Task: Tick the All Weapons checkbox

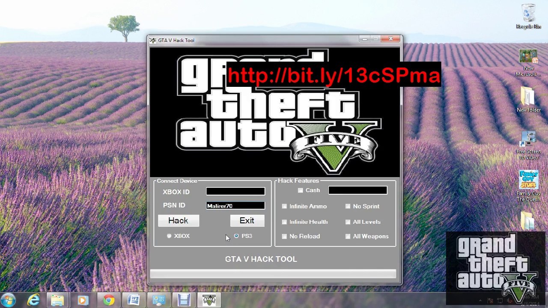Action: 348,236
